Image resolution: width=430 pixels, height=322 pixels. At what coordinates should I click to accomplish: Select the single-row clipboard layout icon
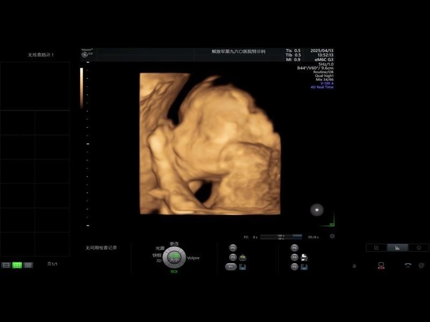click(x=6, y=265)
